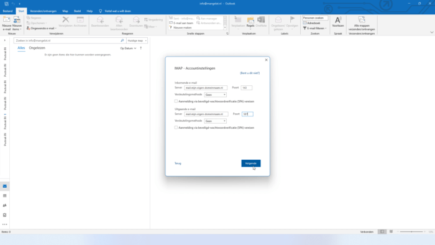Click the Vergadering reply option
The image size is (435, 245).
(x=153, y=20)
